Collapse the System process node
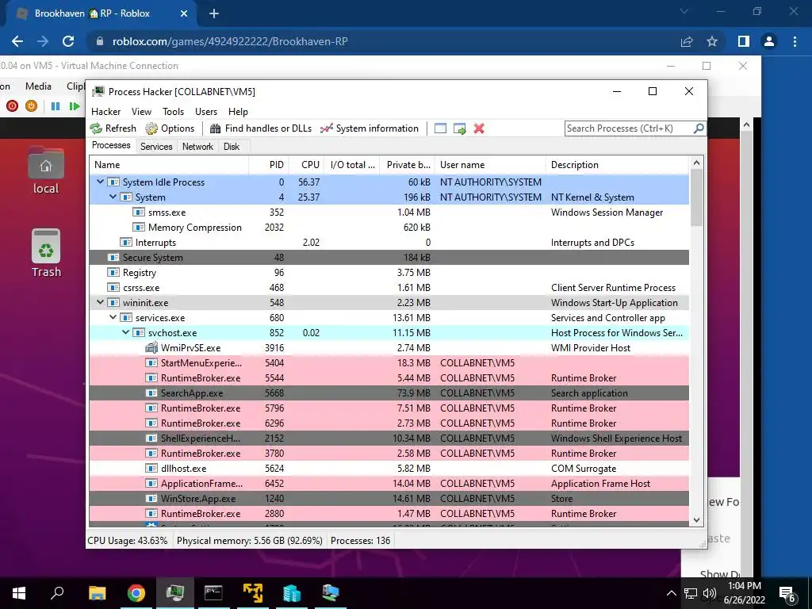Viewport: 812px width, 609px height. point(113,197)
